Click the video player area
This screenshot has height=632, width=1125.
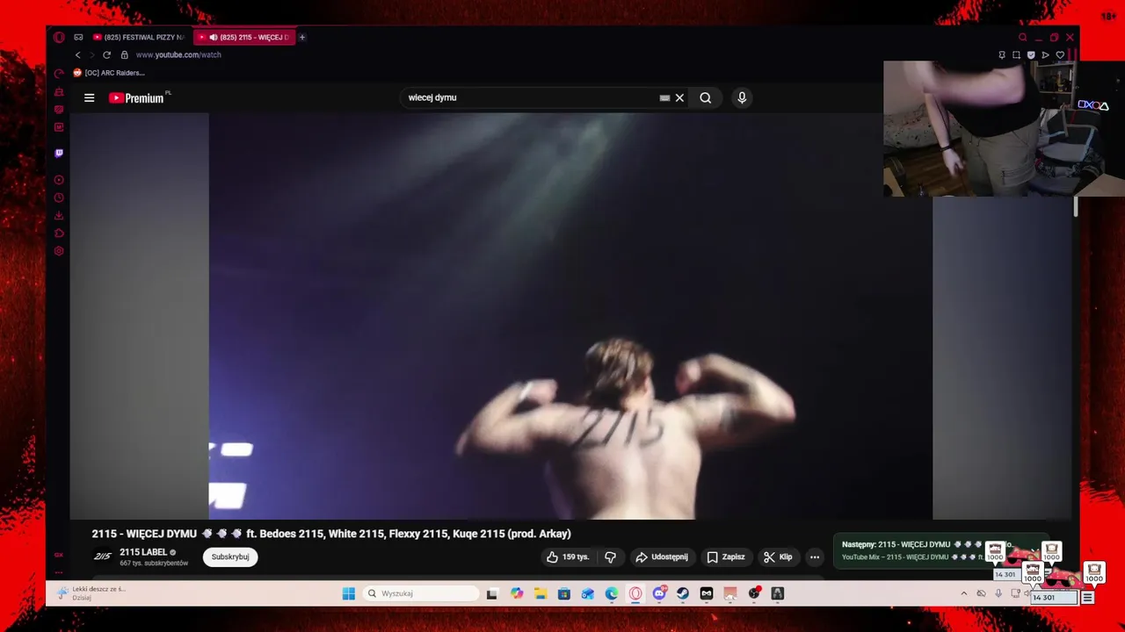(570, 316)
